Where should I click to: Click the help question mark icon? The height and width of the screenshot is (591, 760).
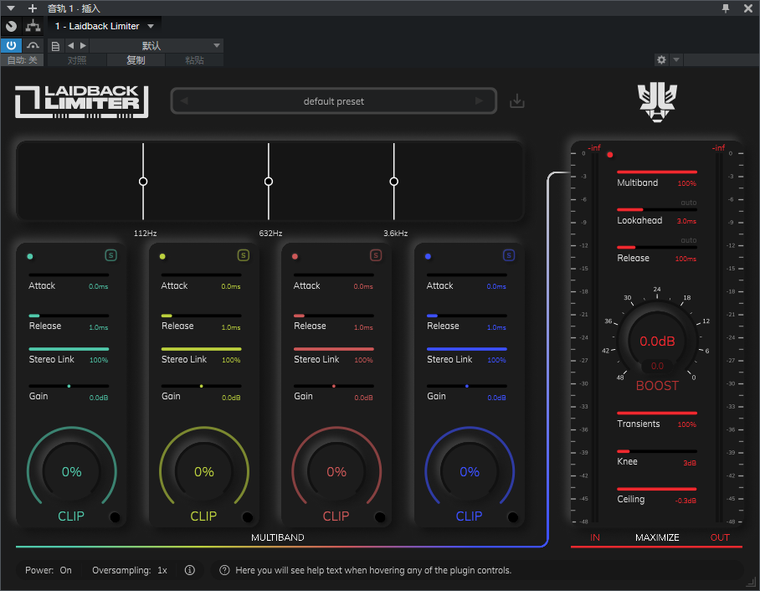[224, 570]
